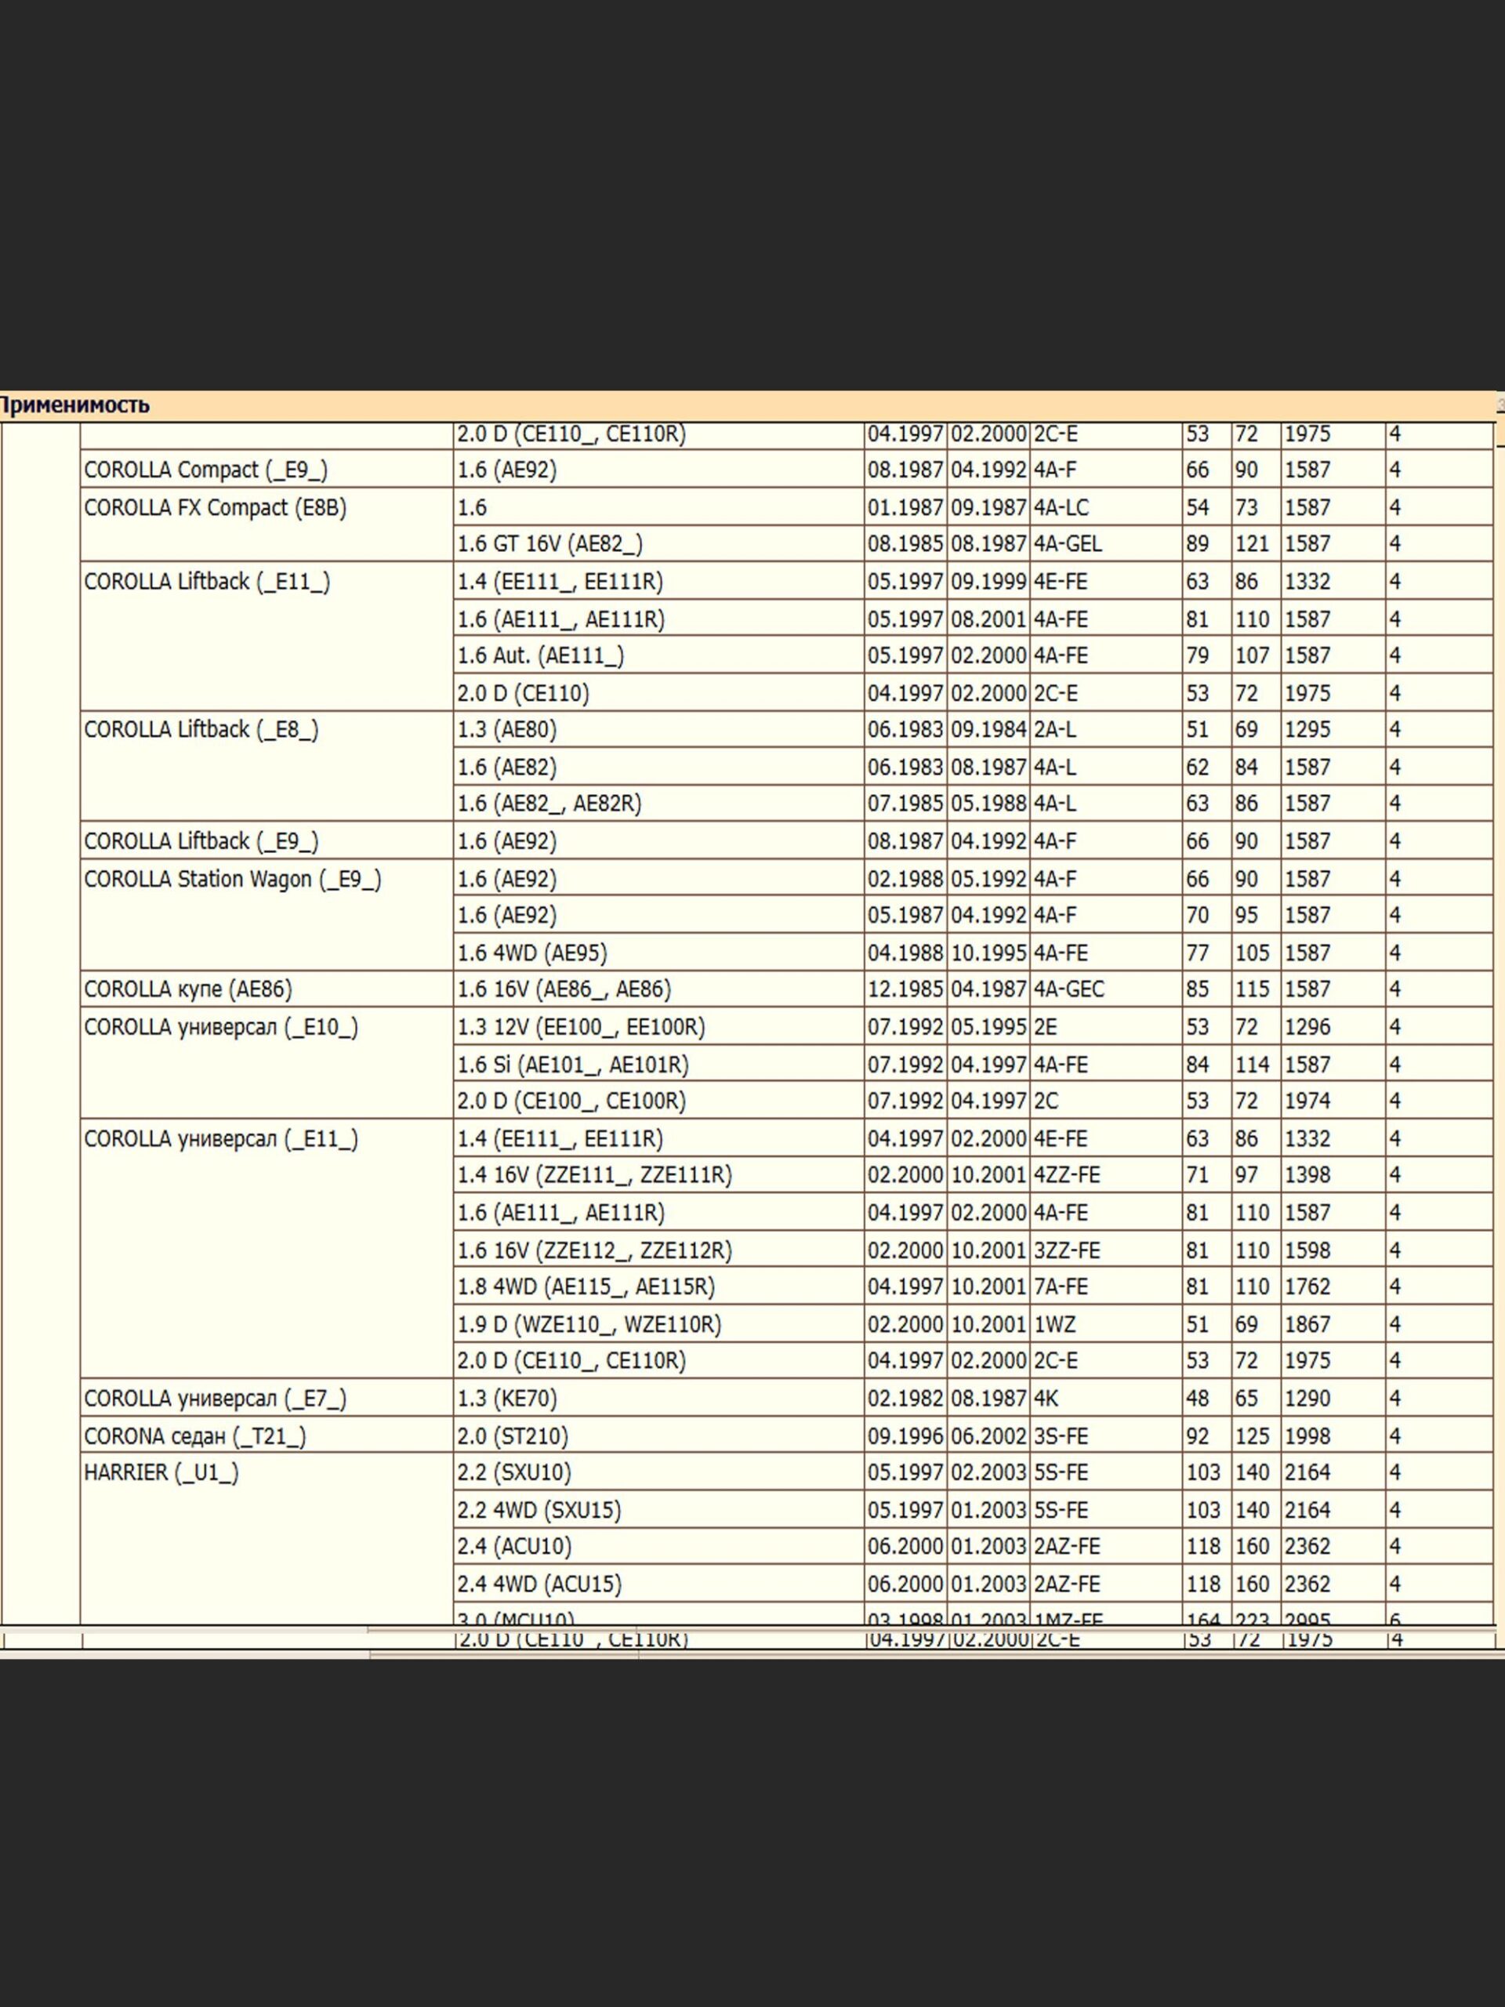
Task: Select the 1.3 (KE70) variant row
Action: [507, 1399]
